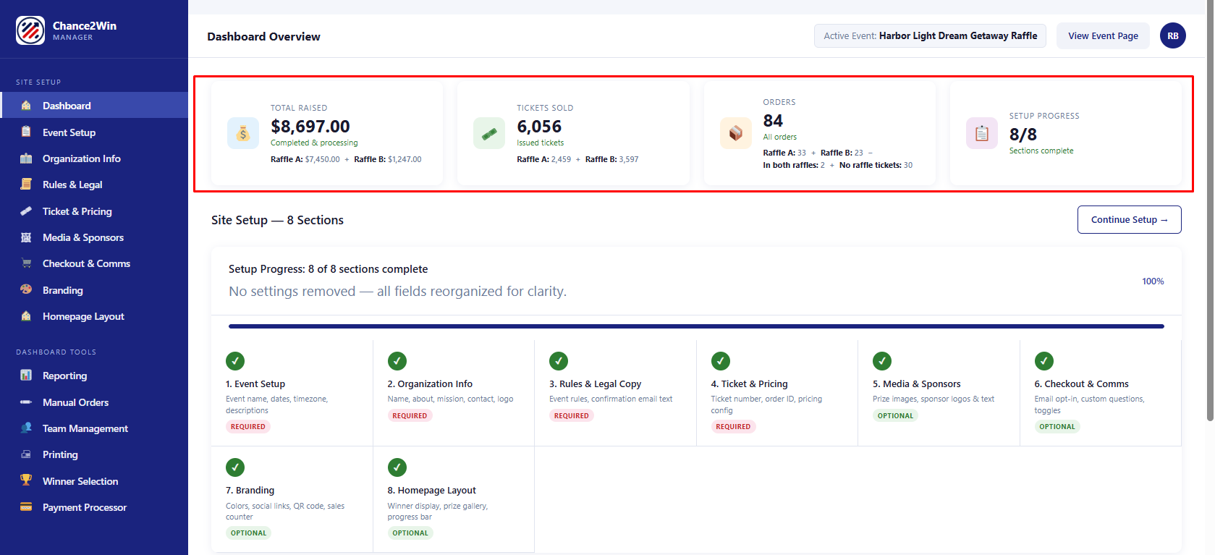Click the green check on 7. Branding
This screenshot has height=555, width=1215.
[235, 467]
